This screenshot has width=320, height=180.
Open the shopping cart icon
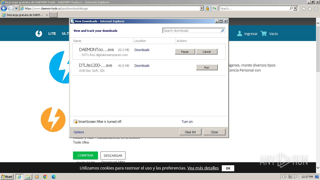tap(264, 33)
